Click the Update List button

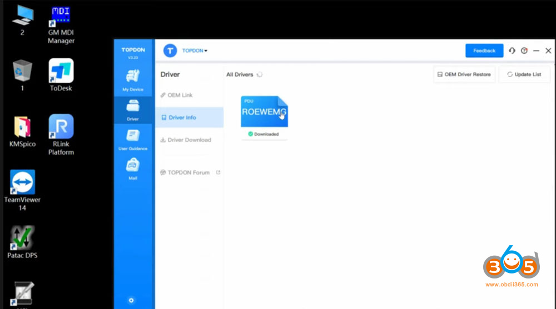(x=524, y=74)
